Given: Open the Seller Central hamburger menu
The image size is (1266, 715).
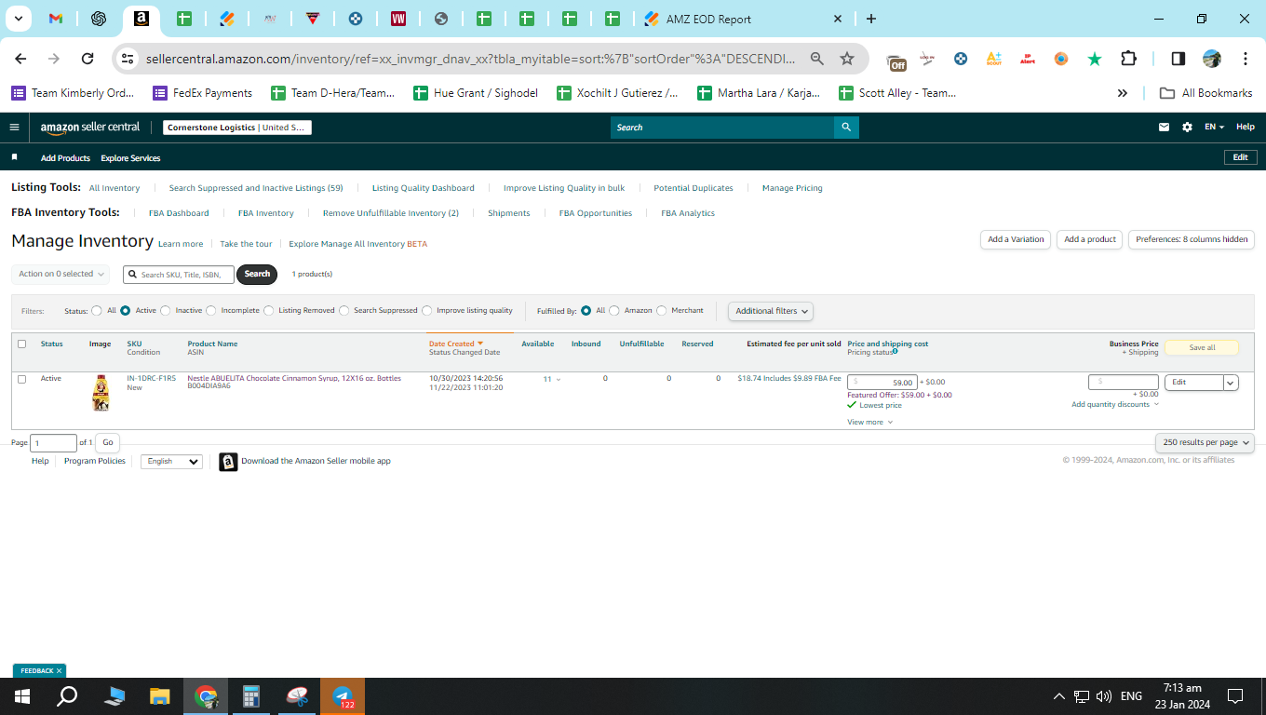Looking at the screenshot, I should point(14,128).
